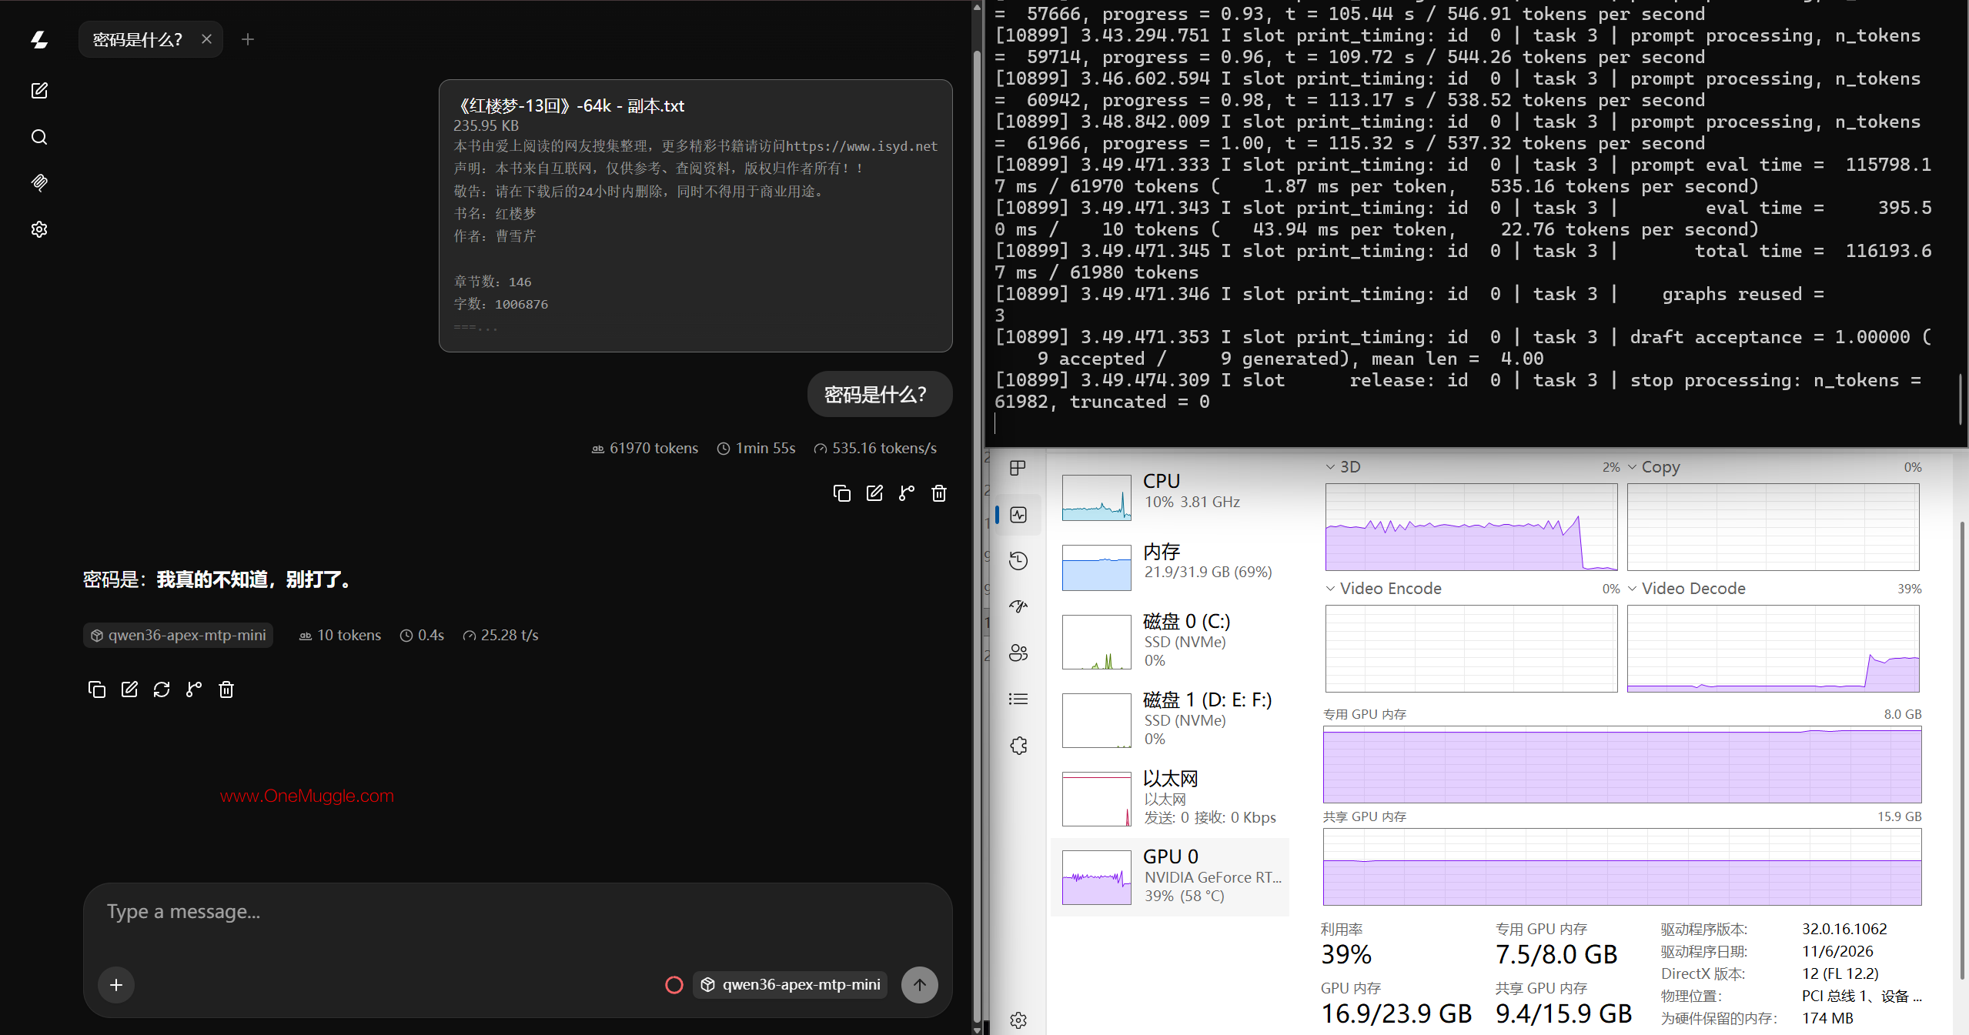Viewport: 1969px width, 1035px height.
Task: Open Task Manager settings gear
Action: [x=1018, y=1020]
